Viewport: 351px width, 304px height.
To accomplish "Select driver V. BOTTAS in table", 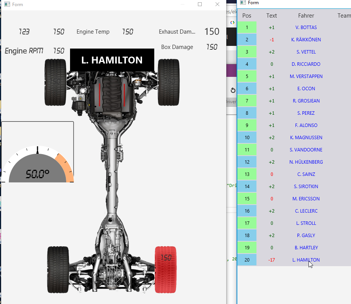I will [x=306, y=28].
